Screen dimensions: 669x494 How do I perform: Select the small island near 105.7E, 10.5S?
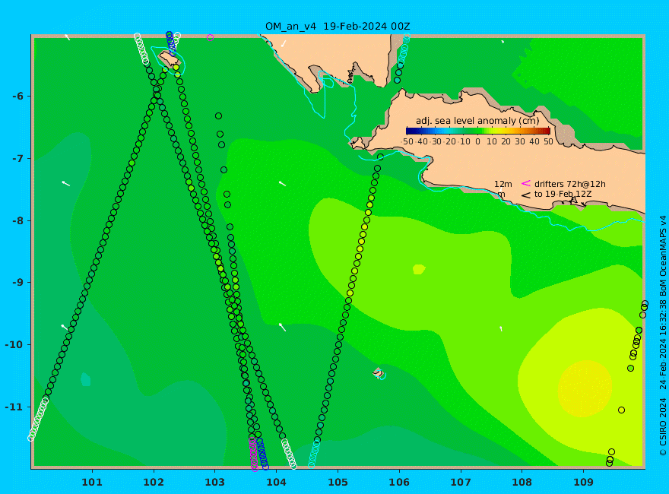pyautogui.click(x=378, y=372)
